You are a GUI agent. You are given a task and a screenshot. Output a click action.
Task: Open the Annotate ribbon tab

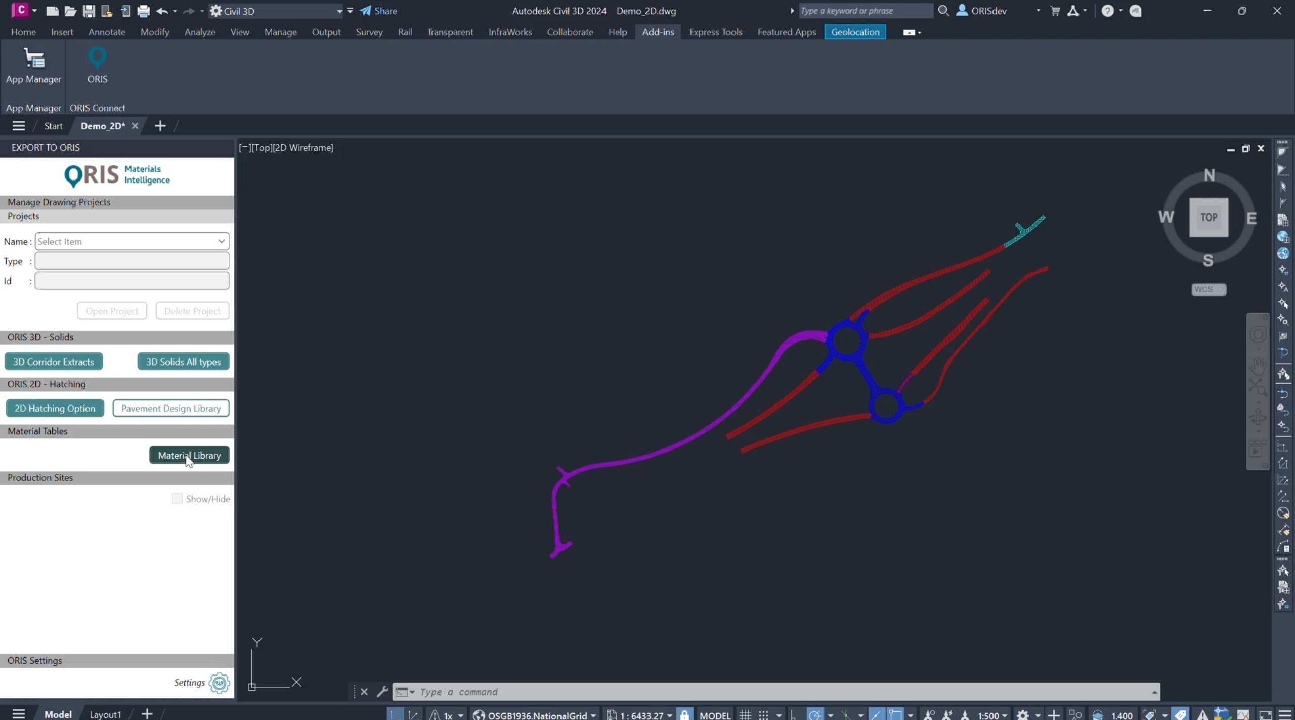click(x=107, y=32)
